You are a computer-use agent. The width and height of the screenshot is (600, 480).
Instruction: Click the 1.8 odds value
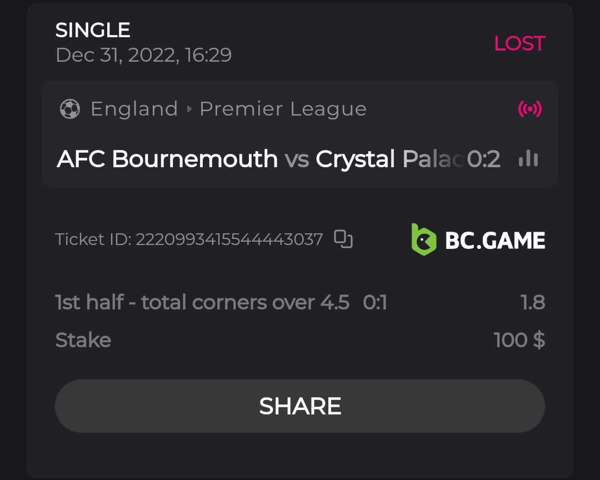(532, 303)
